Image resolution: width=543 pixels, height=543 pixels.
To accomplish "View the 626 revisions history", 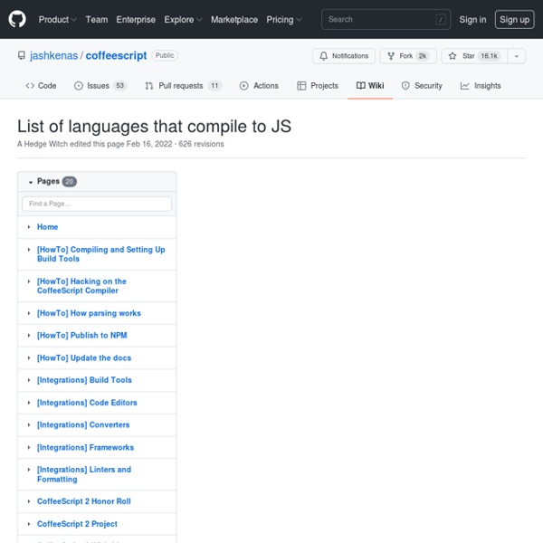I will tap(201, 144).
